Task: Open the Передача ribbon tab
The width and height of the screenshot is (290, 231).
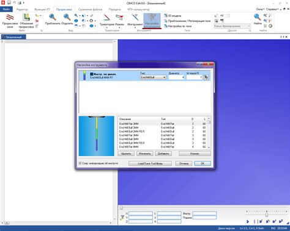Action: [x=114, y=9]
